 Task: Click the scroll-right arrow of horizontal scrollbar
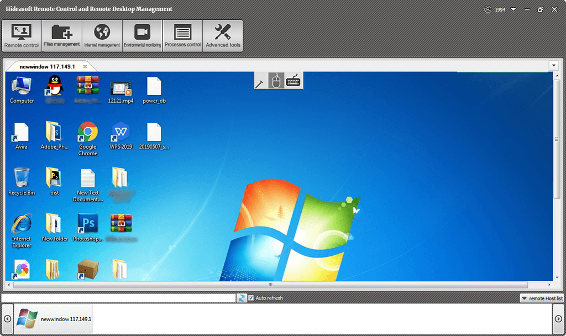[549, 285]
